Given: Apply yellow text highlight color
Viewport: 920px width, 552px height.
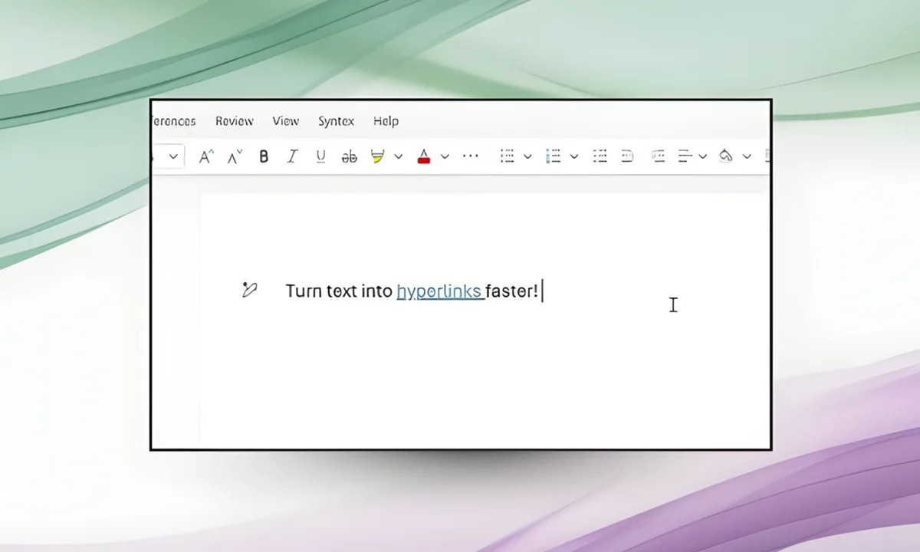Looking at the screenshot, I should pyautogui.click(x=377, y=156).
